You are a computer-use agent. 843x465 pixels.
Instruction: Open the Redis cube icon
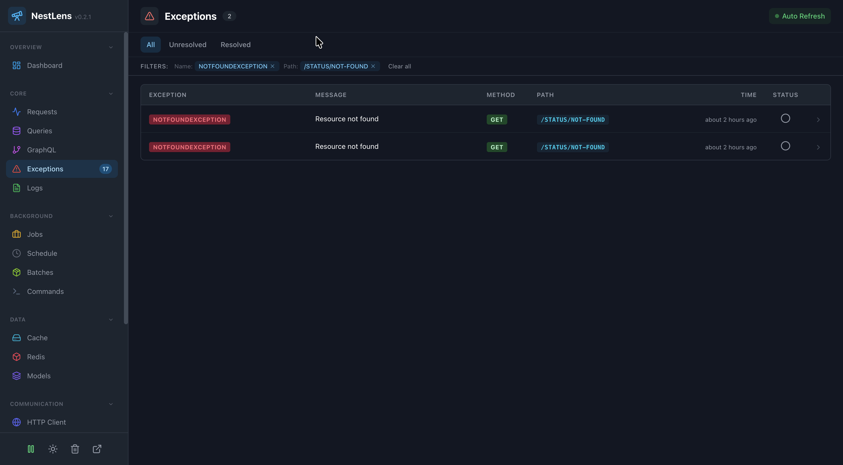(x=16, y=357)
